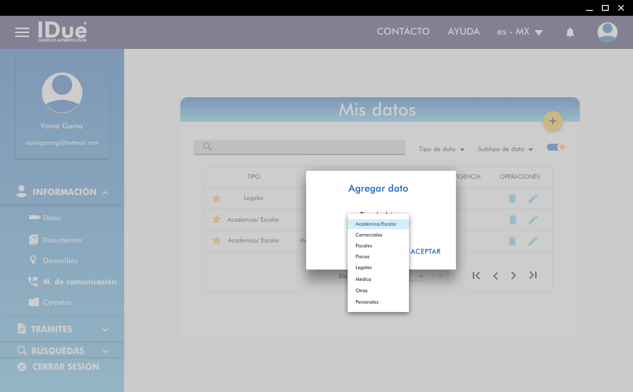
Task: Choose Médico option in the list
Action: pyautogui.click(x=363, y=279)
